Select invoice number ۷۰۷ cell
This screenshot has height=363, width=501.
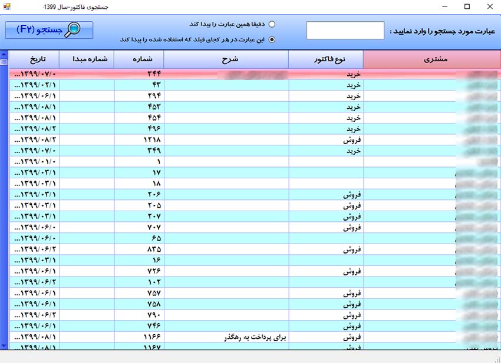pyautogui.click(x=139, y=228)
